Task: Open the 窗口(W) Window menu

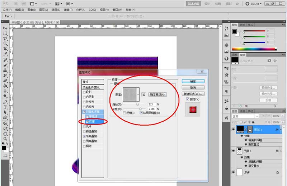Action: (117, 10)
